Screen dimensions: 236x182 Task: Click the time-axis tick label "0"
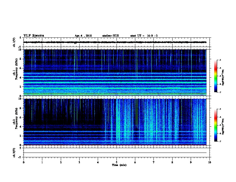coord(24,162)
